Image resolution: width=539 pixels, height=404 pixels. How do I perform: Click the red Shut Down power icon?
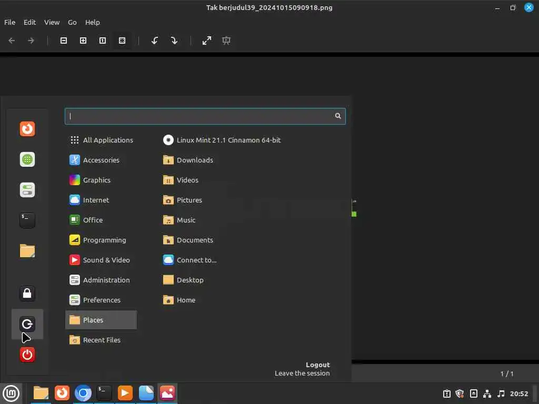tap(27, 355)
